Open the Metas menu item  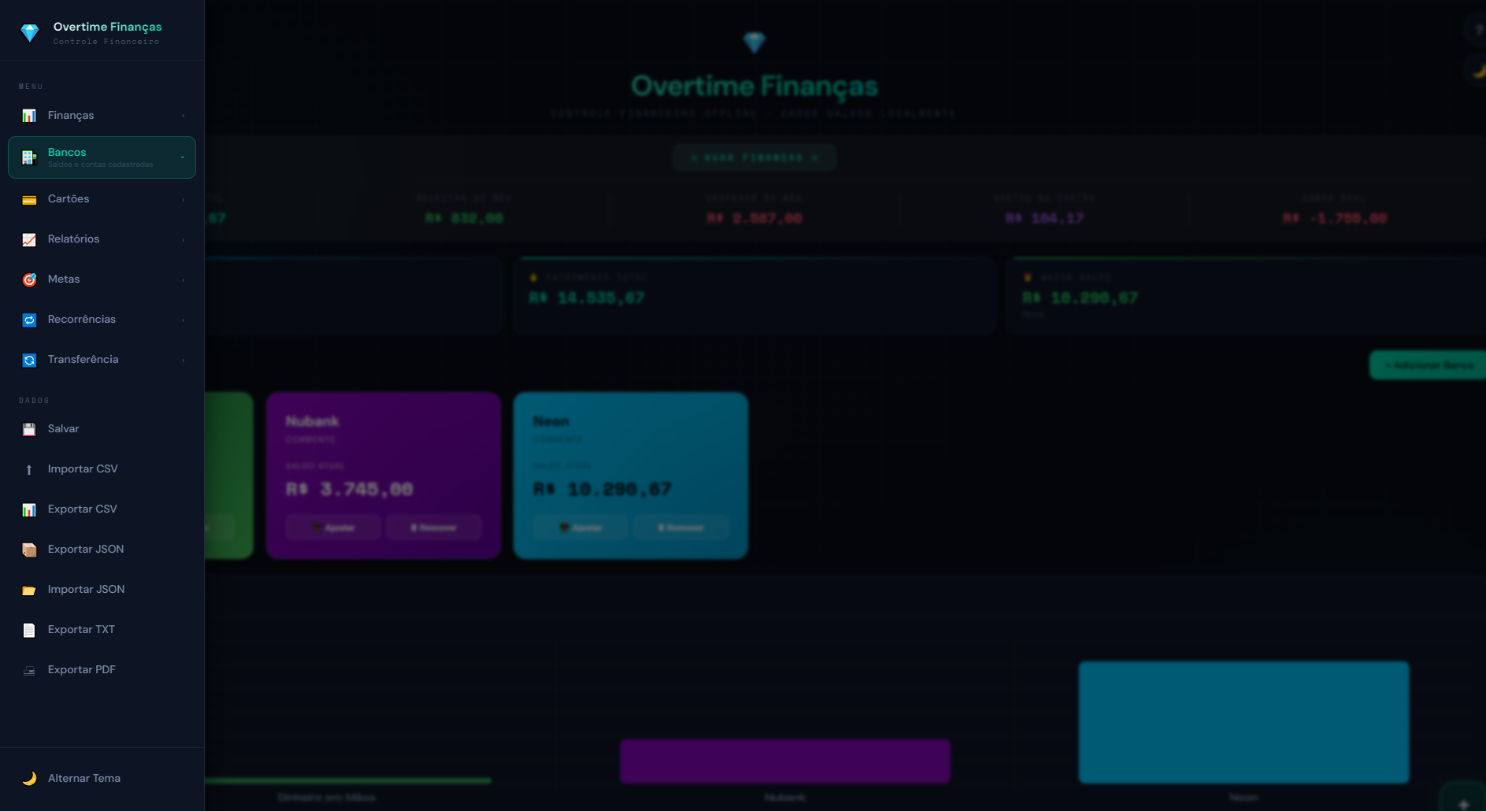click(102, 280)
